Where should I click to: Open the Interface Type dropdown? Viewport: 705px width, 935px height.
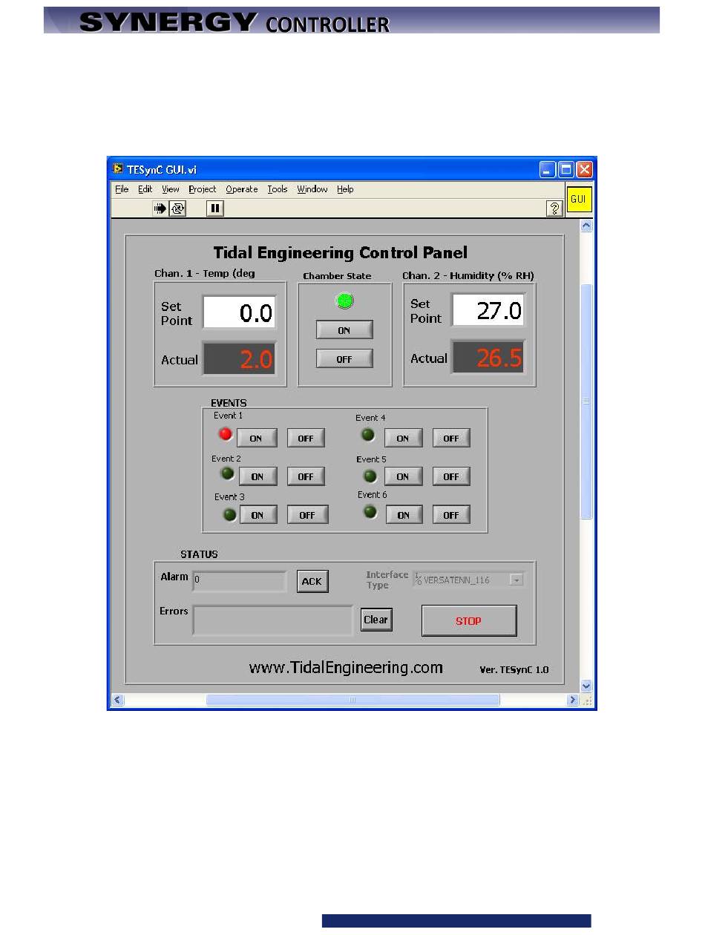click(x=517, y=580)
